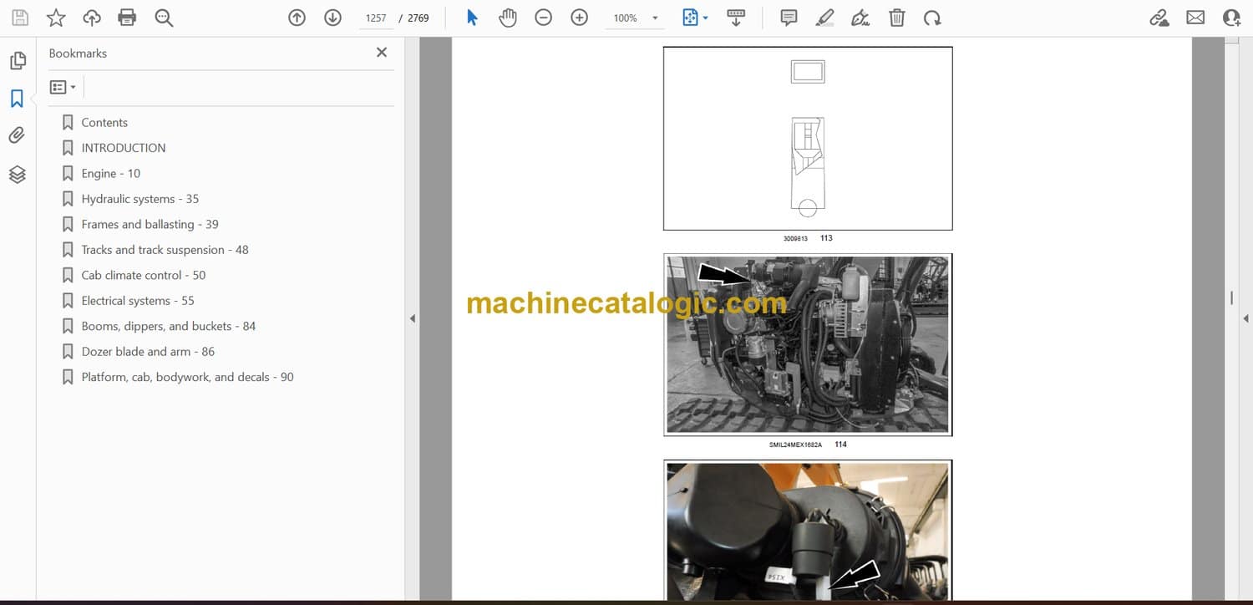
Task: Click the zoom in plus icon
Action: click(x=579, y=18)
